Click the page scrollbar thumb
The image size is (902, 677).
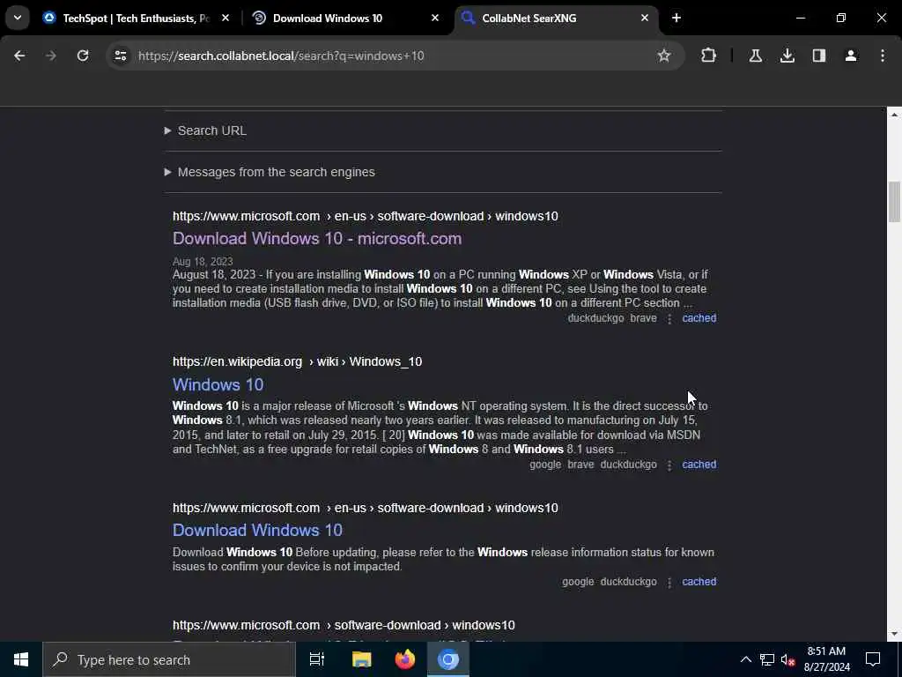pyautogui.click(x=894, y=202)
